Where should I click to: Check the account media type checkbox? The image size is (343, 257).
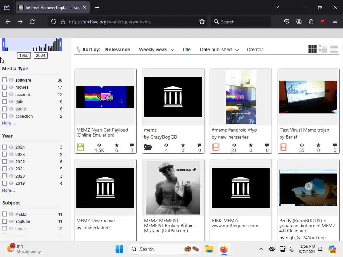(4, 94)
